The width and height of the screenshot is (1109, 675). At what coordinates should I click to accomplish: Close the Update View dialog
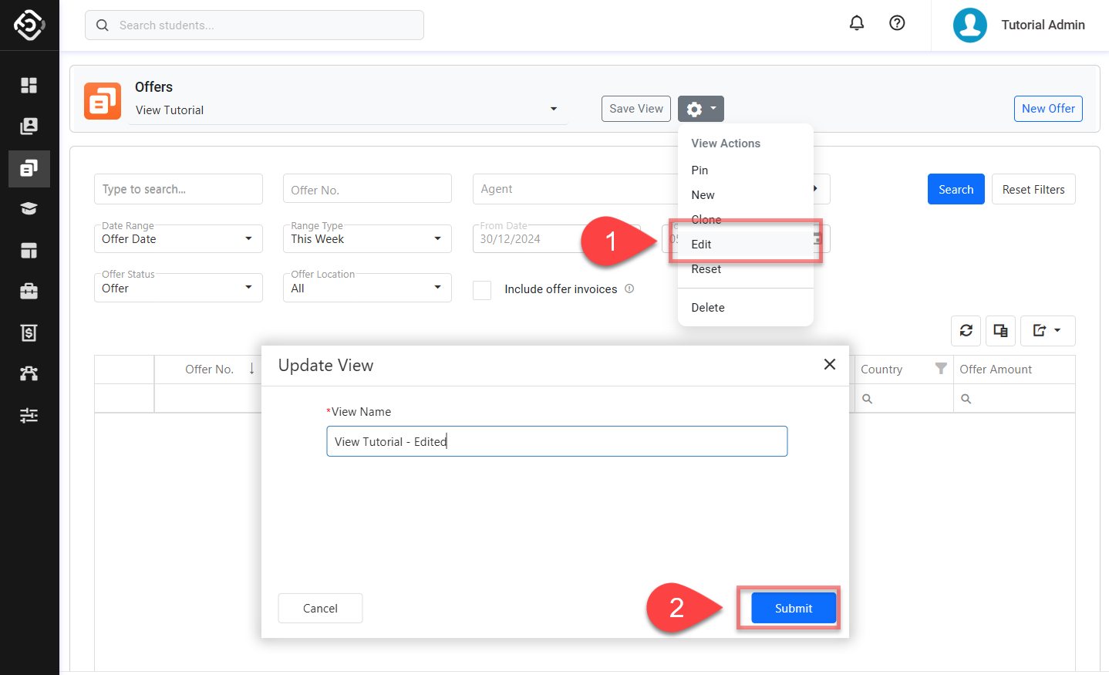[829, 364]
